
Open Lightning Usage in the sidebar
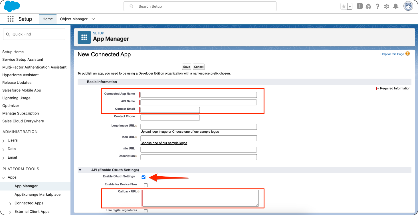tap(16, 98)
